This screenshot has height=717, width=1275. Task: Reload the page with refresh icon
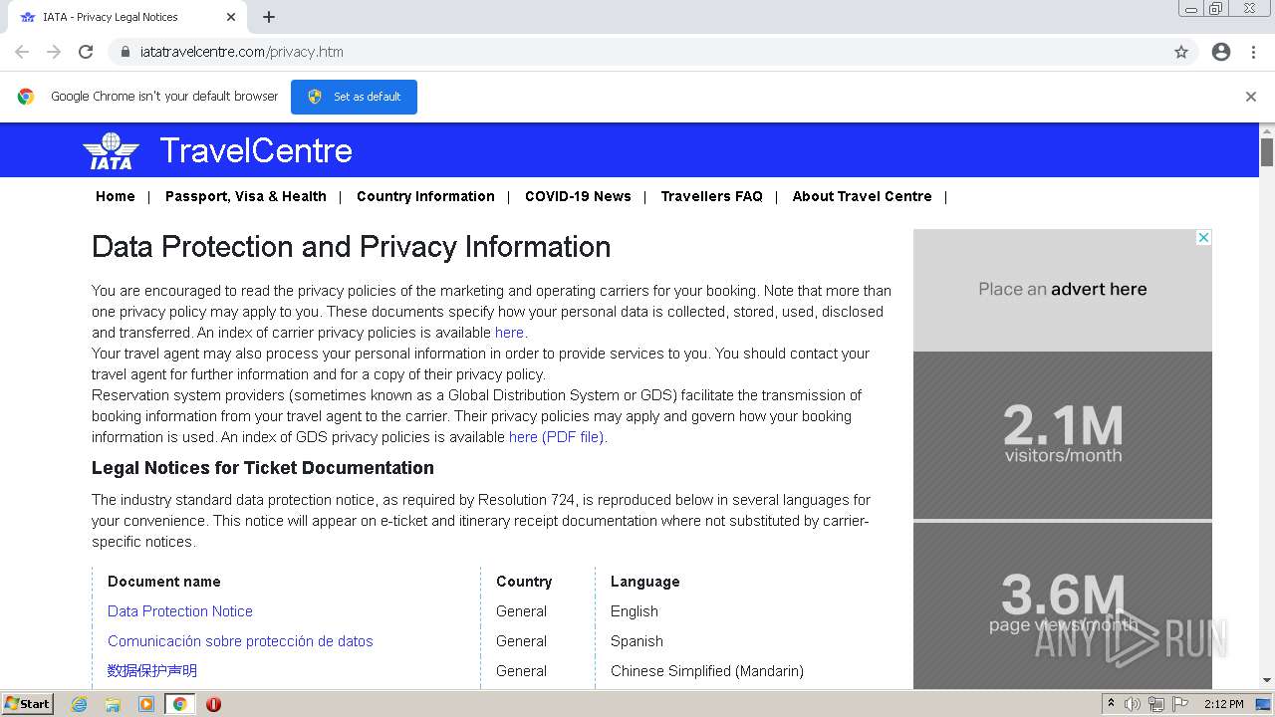[86, 52]
